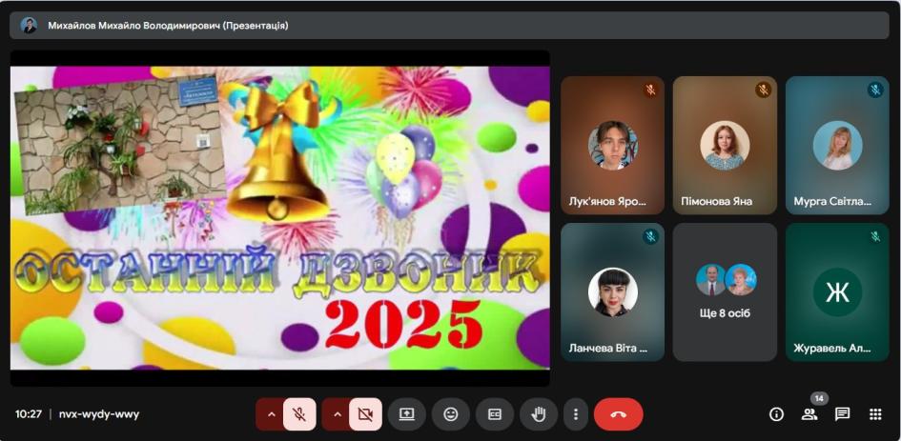Open the chat messages icon
The image size is (901, 441).
843,414
